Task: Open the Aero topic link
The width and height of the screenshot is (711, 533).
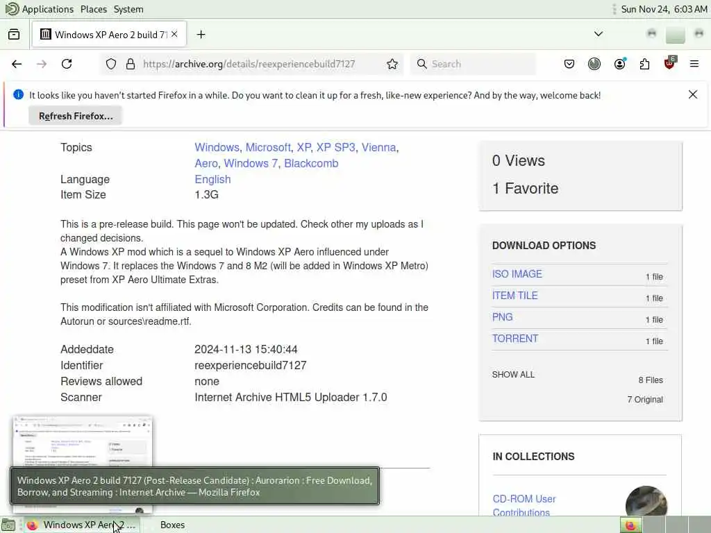Action: coord(206,163)
